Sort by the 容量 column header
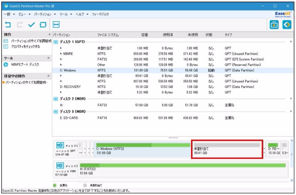296x195 pixels. click(x=145, y=35)
